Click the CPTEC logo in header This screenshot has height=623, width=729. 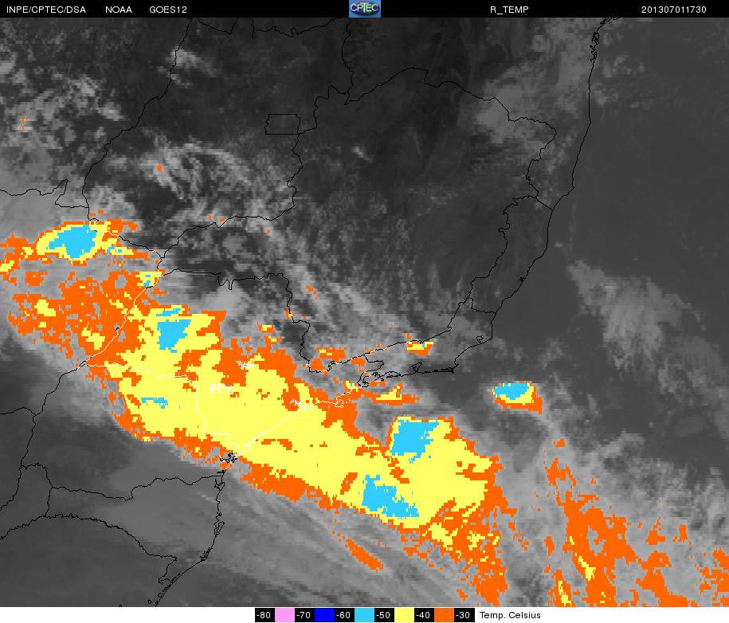[365, 9]
